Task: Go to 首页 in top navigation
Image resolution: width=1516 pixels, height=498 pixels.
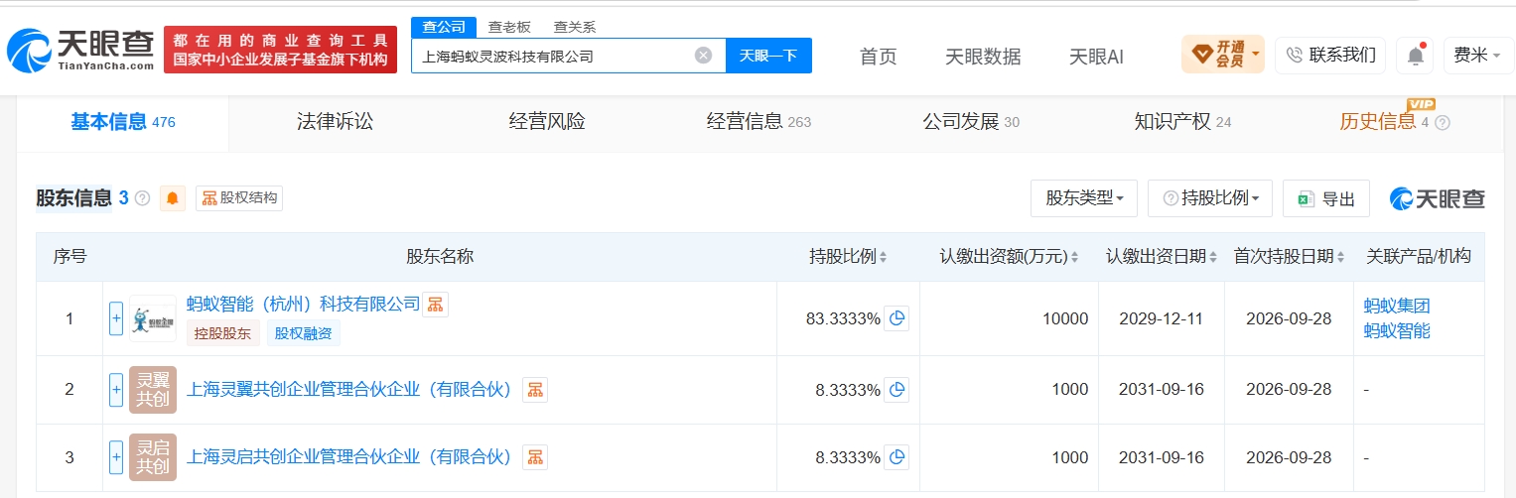Action: tap(878, 57)
